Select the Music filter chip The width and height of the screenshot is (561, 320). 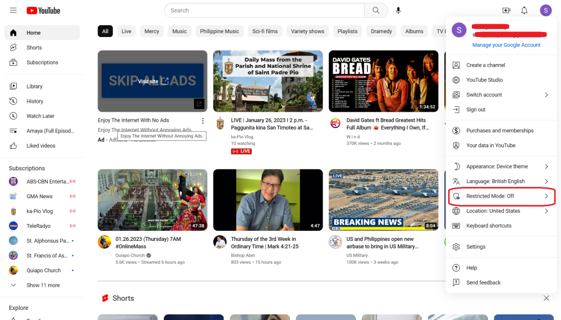point(180,31)
